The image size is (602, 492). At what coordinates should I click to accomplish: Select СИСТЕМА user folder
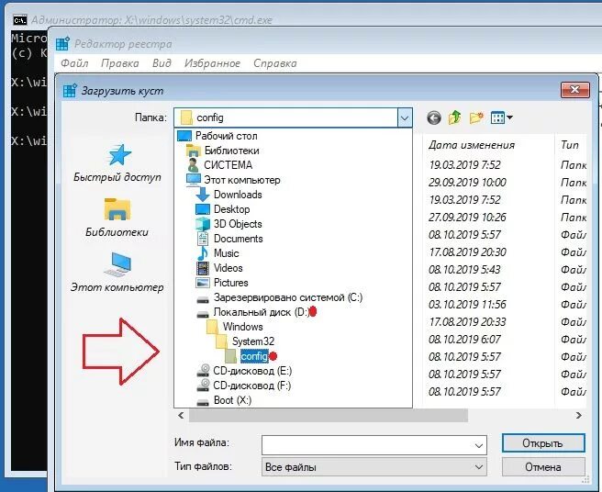[x=228, y=165]
